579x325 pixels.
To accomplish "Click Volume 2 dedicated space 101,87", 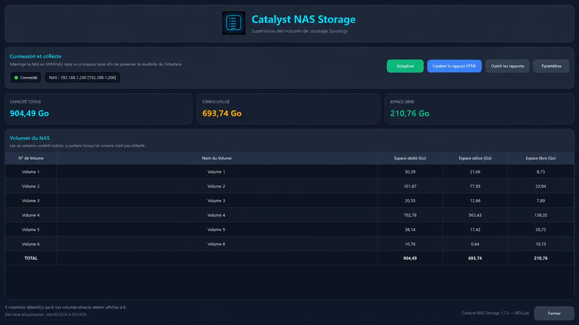I will click(410, 186).
